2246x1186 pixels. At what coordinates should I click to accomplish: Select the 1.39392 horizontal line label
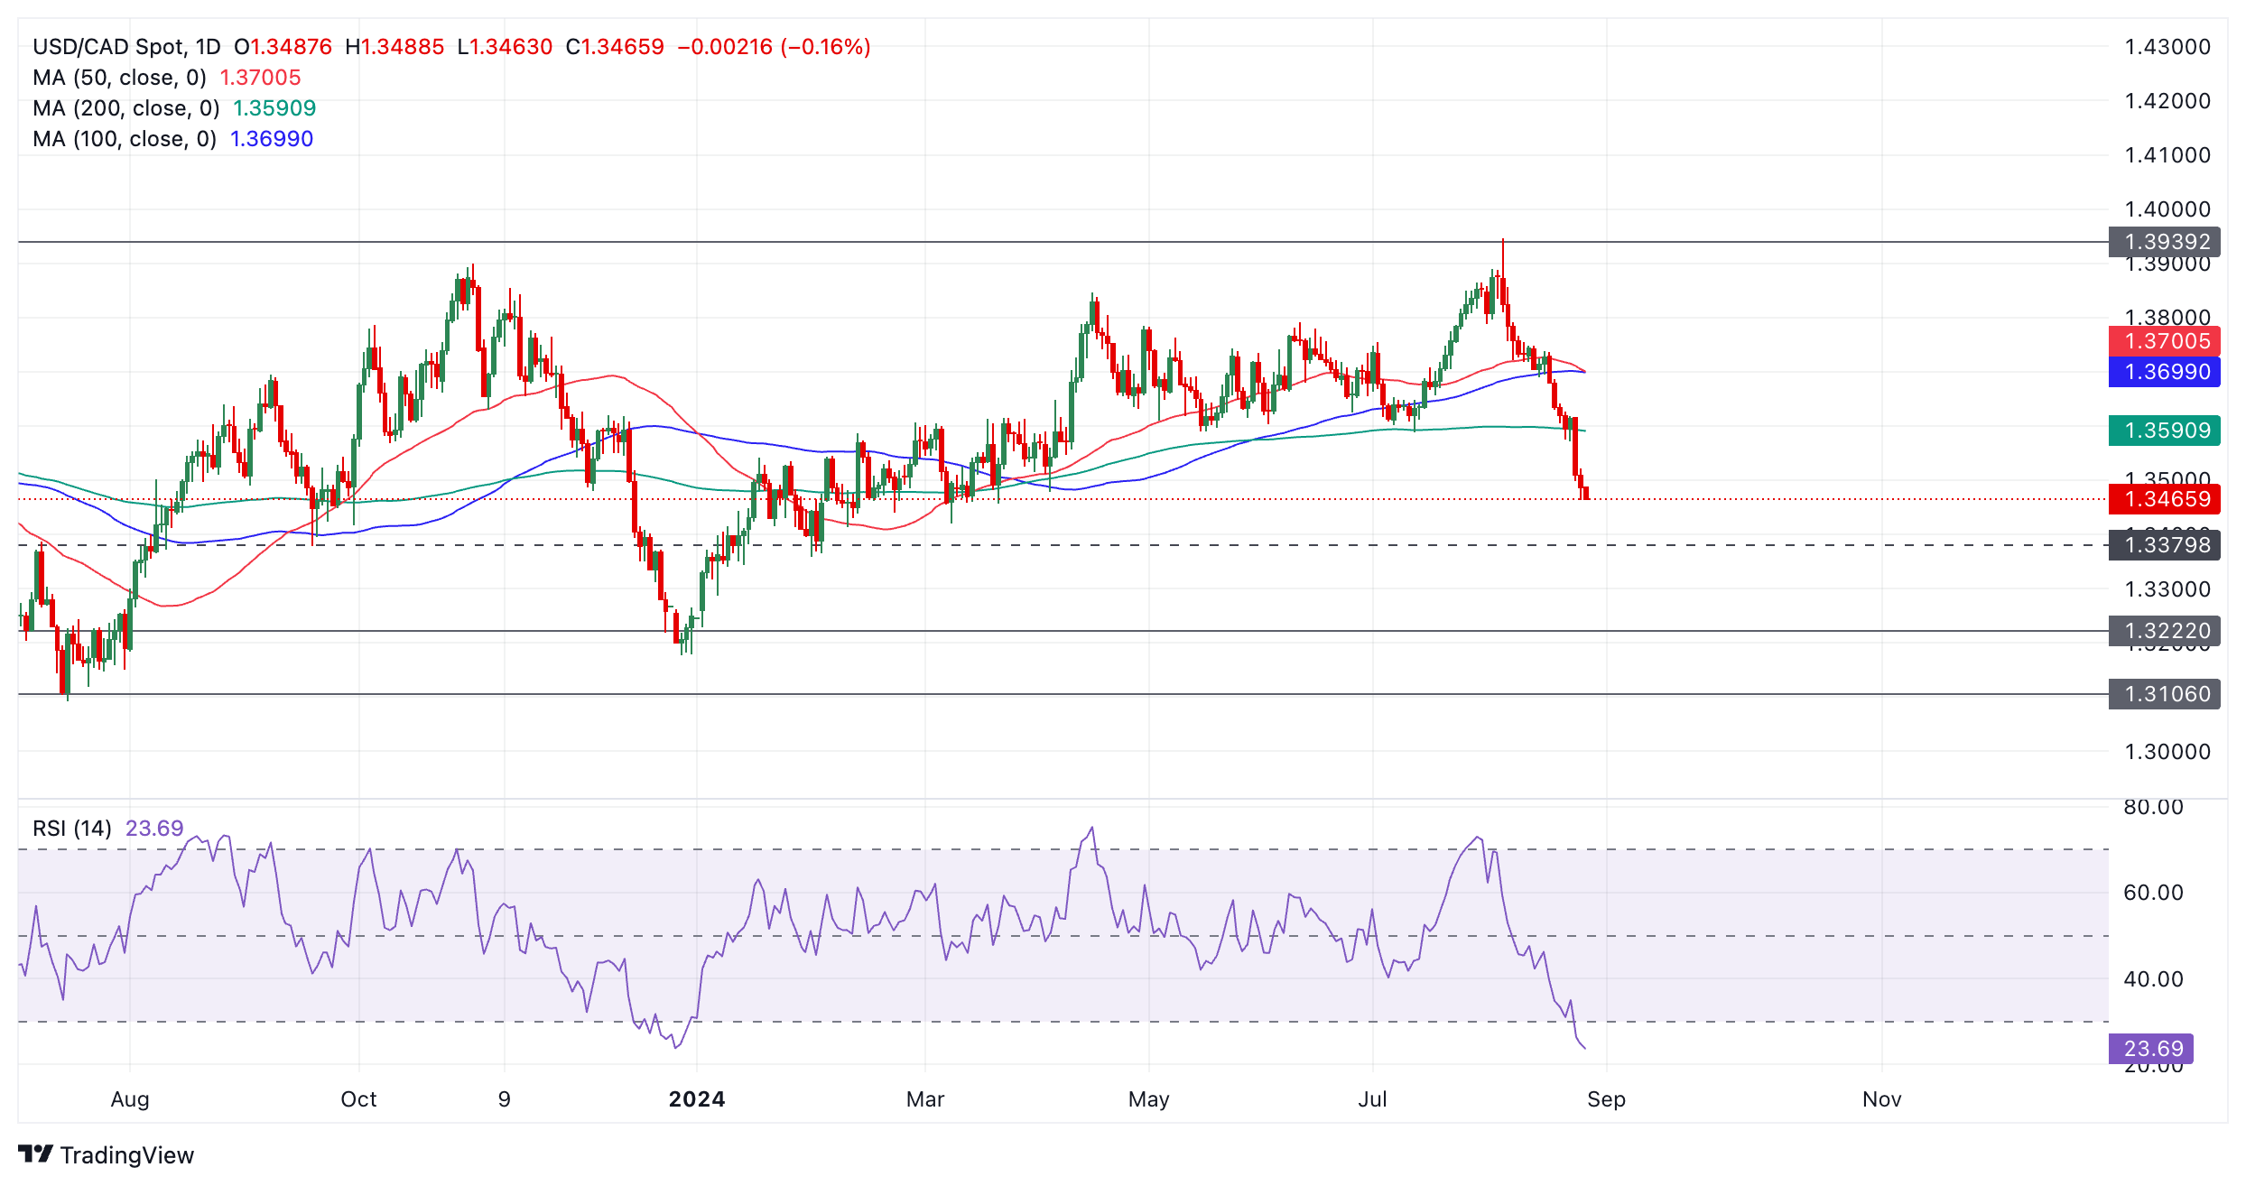click(x=2164, y=242)
